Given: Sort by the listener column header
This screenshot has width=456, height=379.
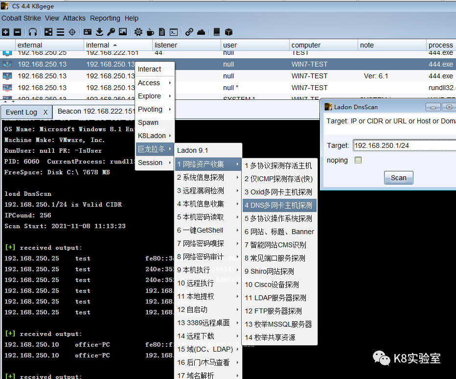Looking at the screenshot, I should click(186, 45).
